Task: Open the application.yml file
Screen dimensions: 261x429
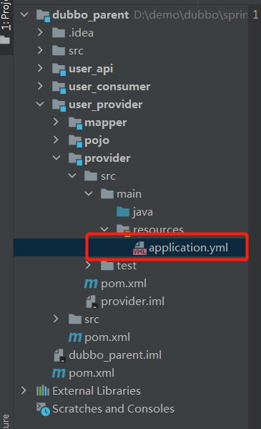Action: (x=188, y=248)
